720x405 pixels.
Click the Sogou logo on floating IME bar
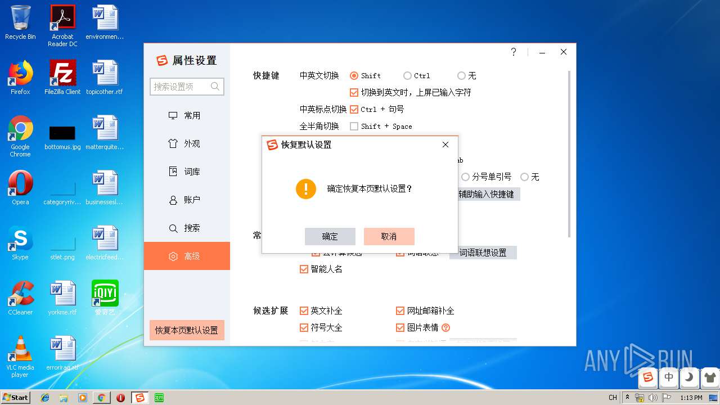(648, 377)
